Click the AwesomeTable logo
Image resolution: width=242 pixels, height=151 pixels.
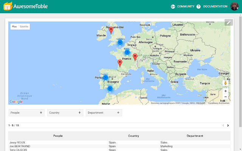26,6
